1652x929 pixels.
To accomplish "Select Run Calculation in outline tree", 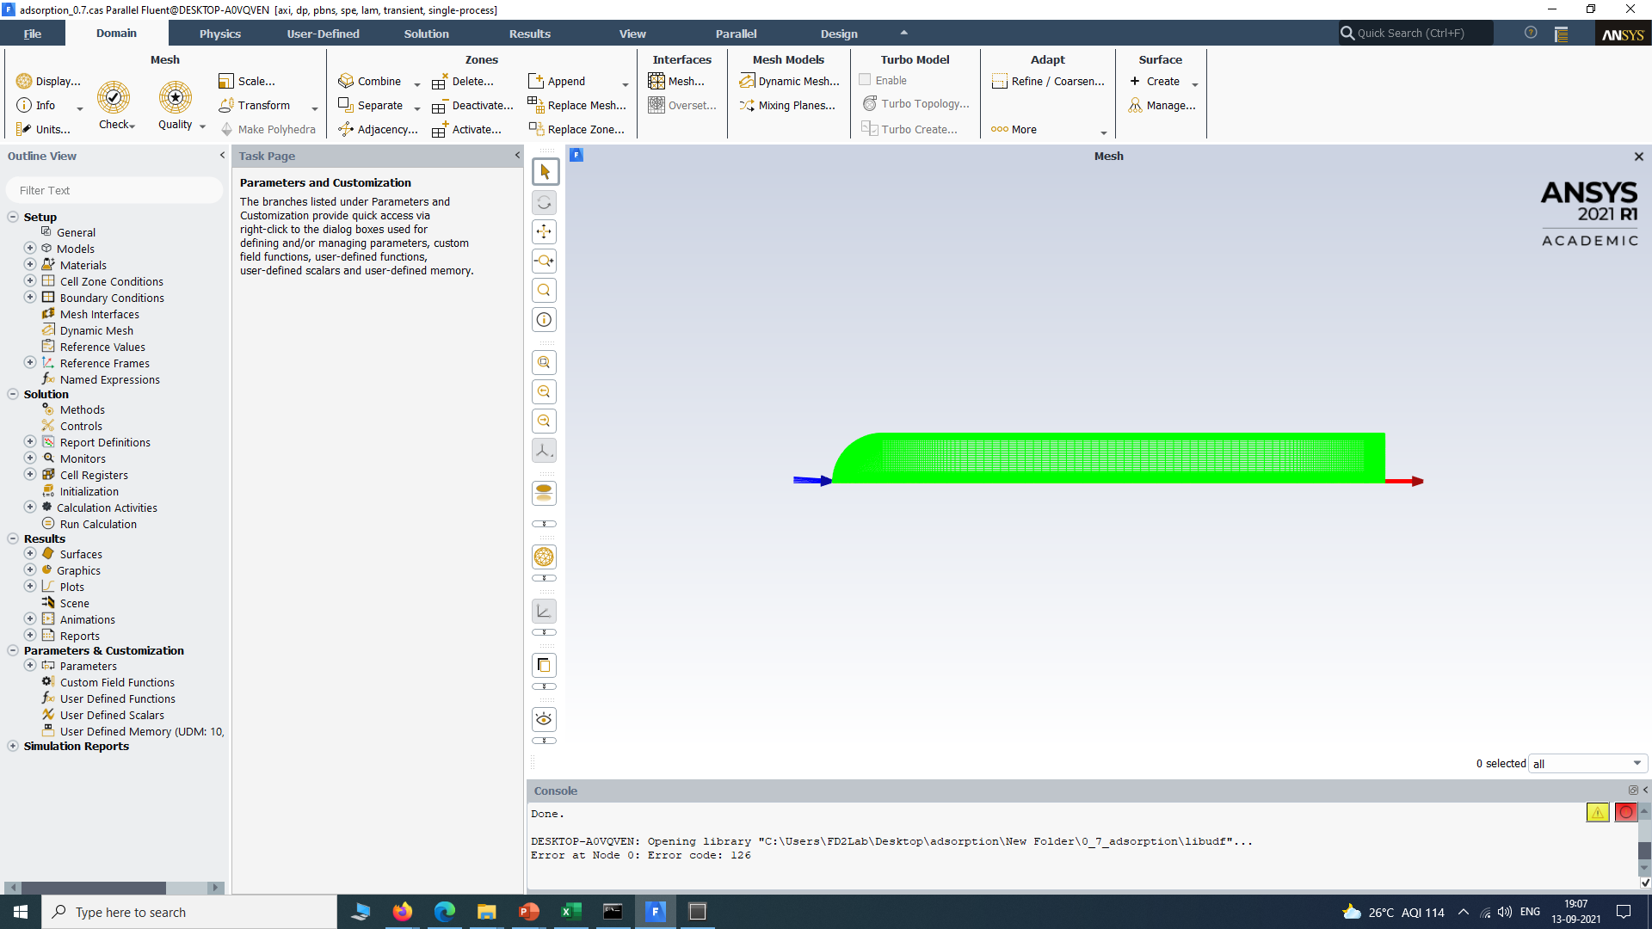I will [x=98, y=525].
